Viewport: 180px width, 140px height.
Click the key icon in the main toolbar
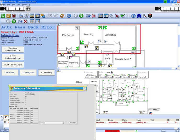(8, 16)
